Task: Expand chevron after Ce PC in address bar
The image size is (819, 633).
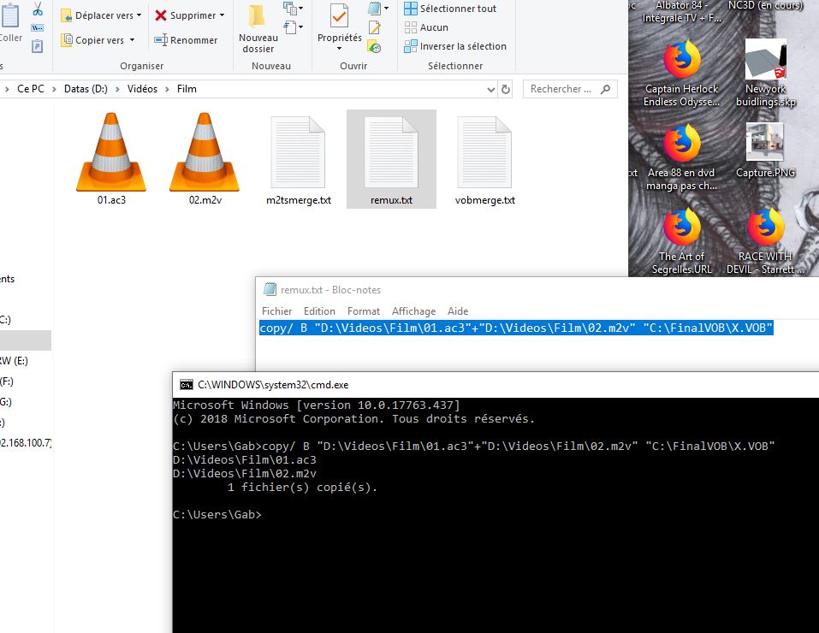Action: coord(54,89)
